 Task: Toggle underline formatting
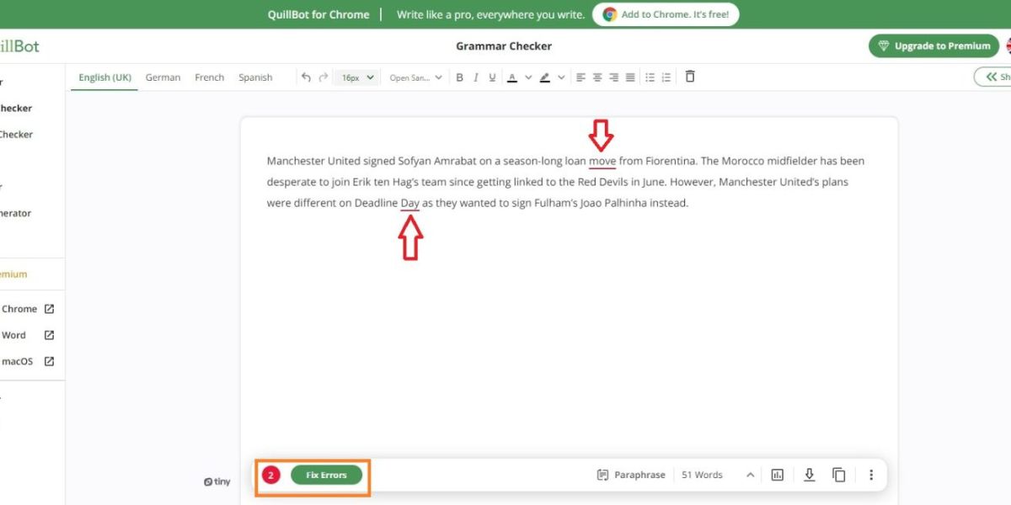tap(492, 77)
